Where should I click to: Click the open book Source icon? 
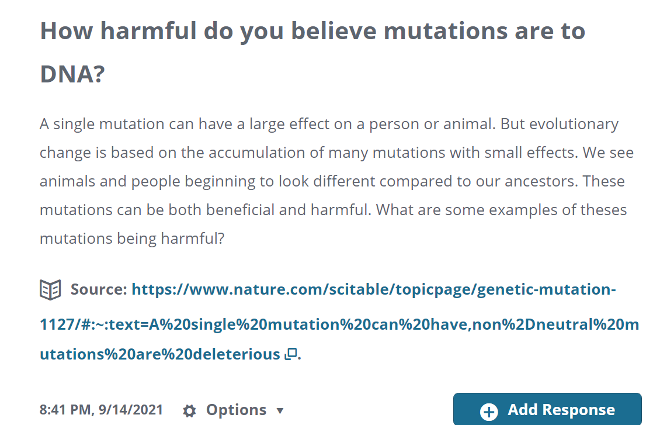pos(50,289)
